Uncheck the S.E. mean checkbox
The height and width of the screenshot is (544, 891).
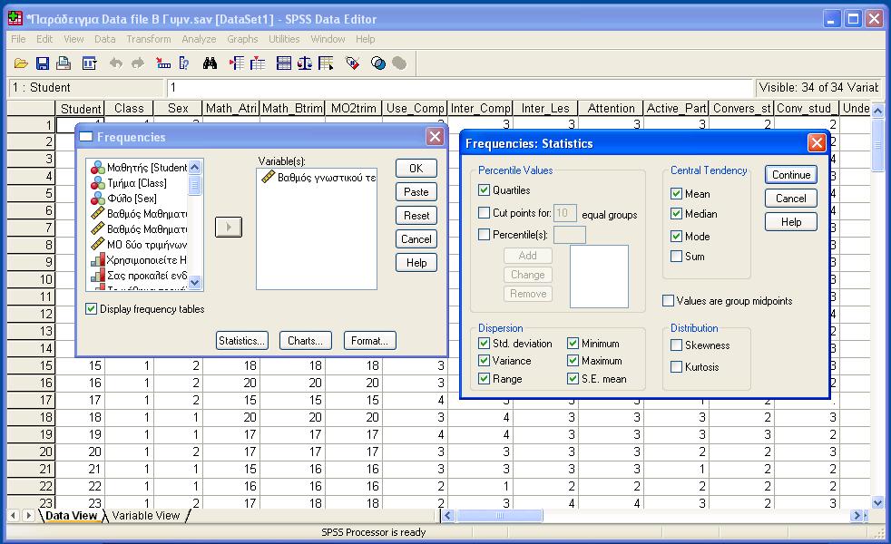(x=573, y=378)
